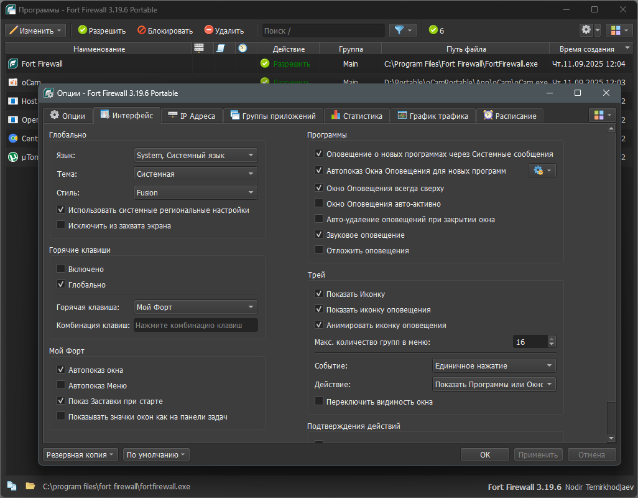Select the Расписание tab
Viewport: 638px width, 498px height.
click(510, 116)
